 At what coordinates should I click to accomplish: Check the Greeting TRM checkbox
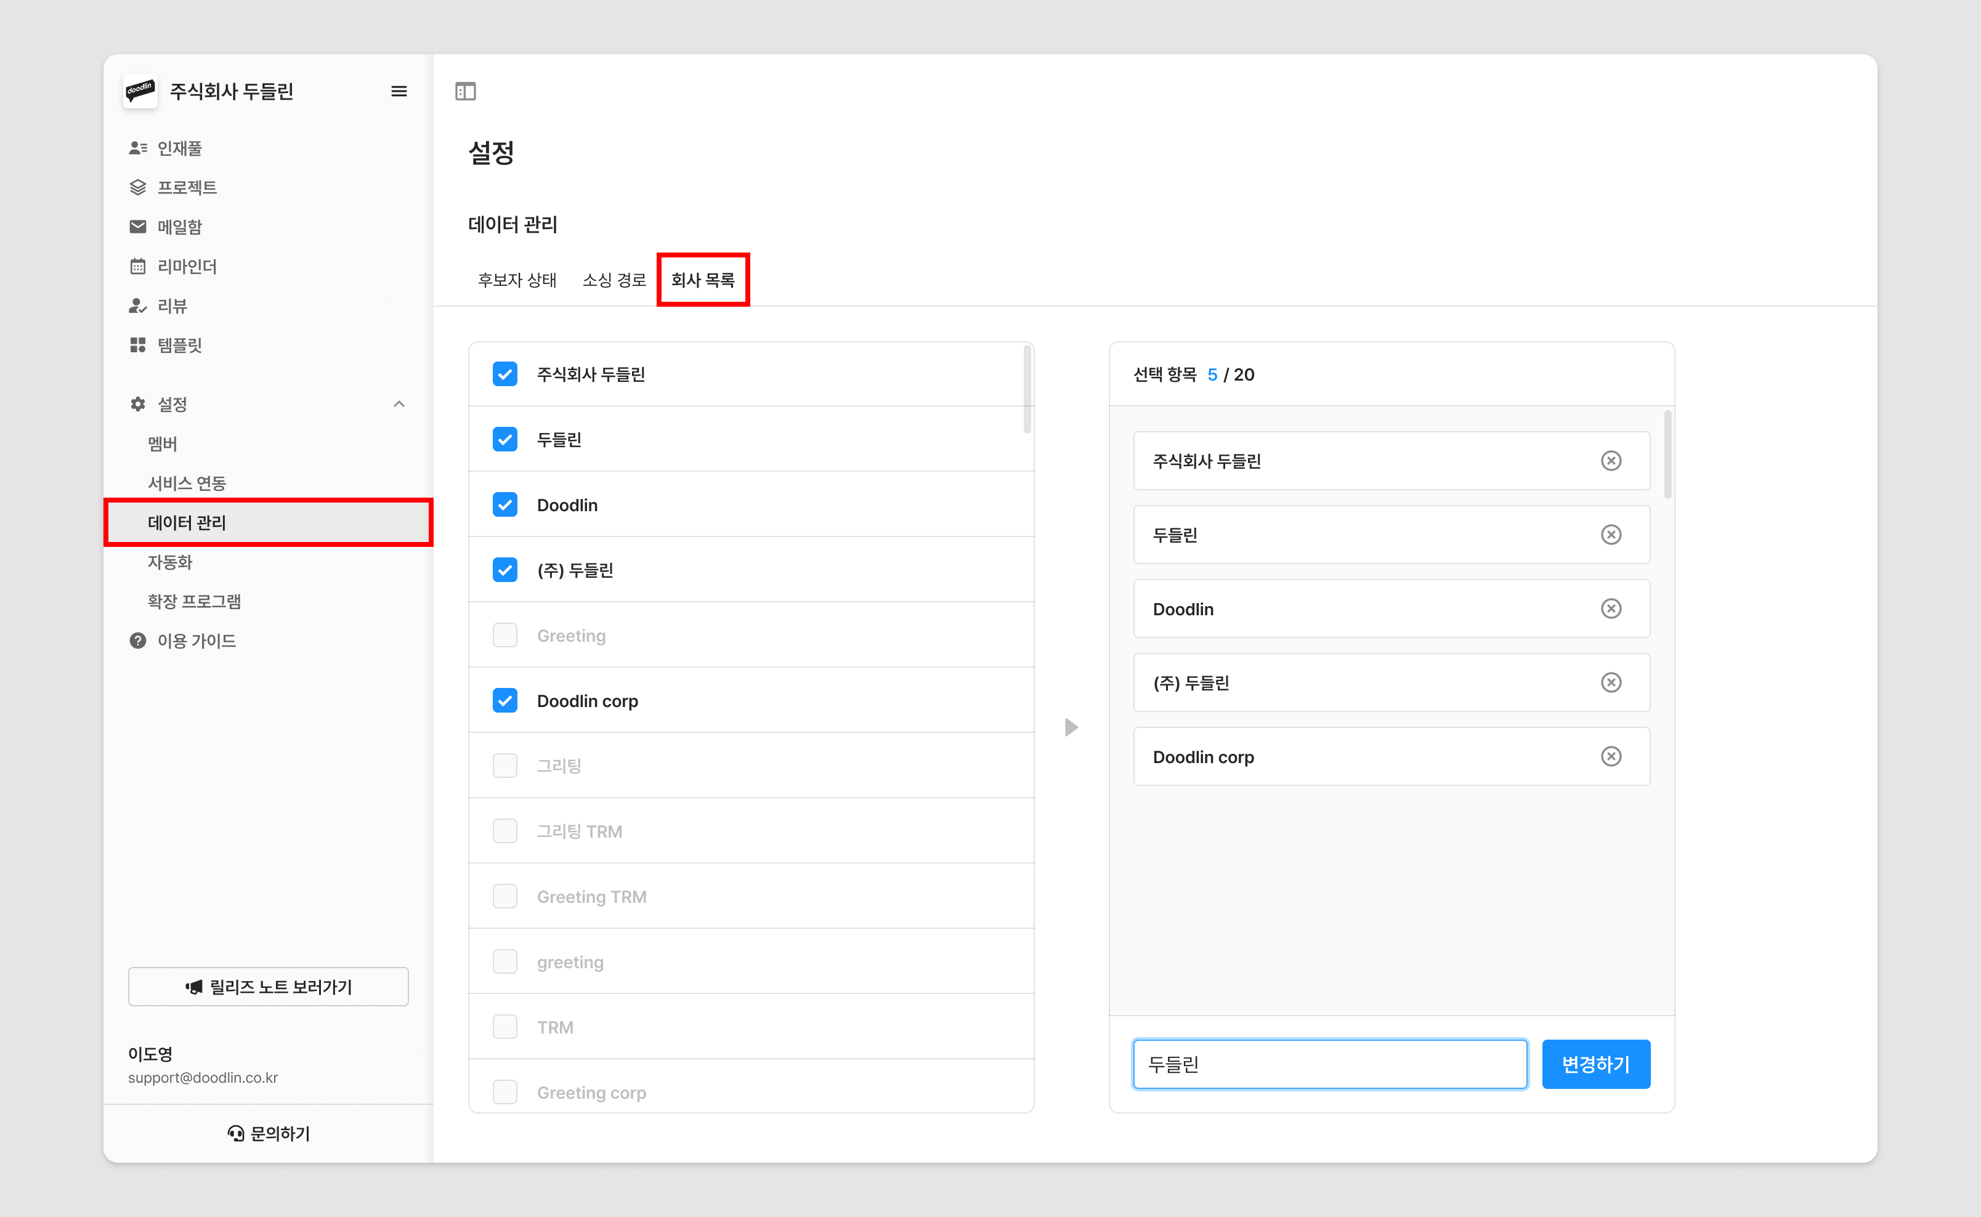tap(504, 896)
